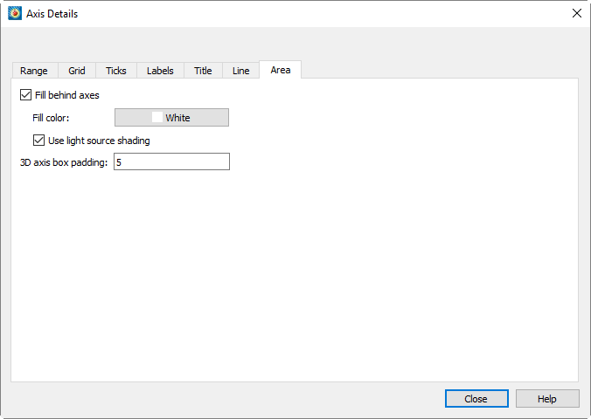Close the Axis Details dialog with X
591x419 pixels.
576,13
